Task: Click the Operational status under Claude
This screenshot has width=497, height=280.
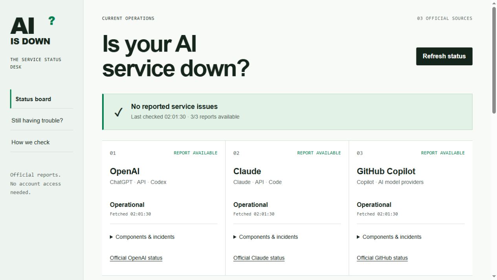Action: (x=251, y=205)
